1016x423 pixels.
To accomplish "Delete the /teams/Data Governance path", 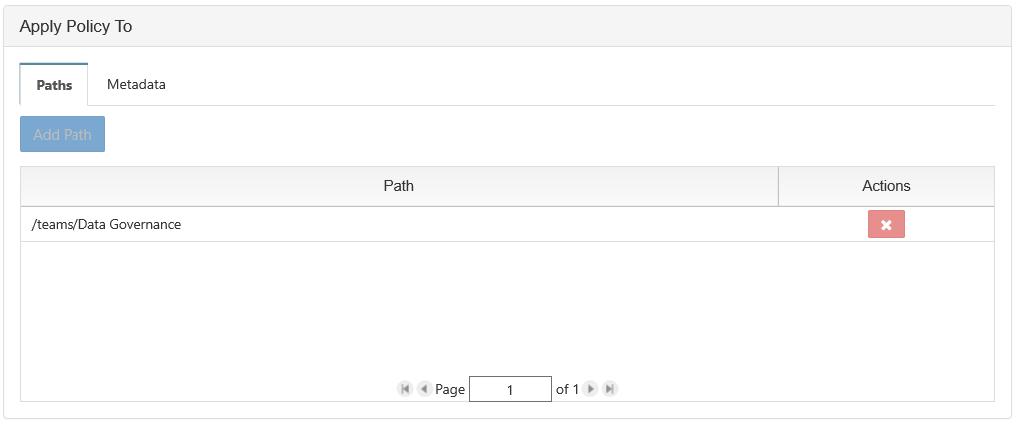I will [886, 224].
